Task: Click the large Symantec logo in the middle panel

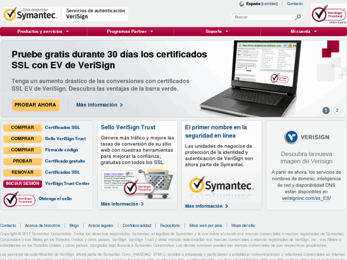Action: 221,185
